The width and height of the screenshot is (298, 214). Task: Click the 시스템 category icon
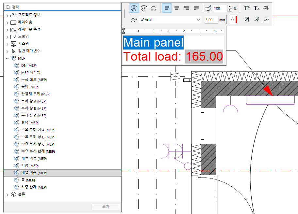coord(13,44)
